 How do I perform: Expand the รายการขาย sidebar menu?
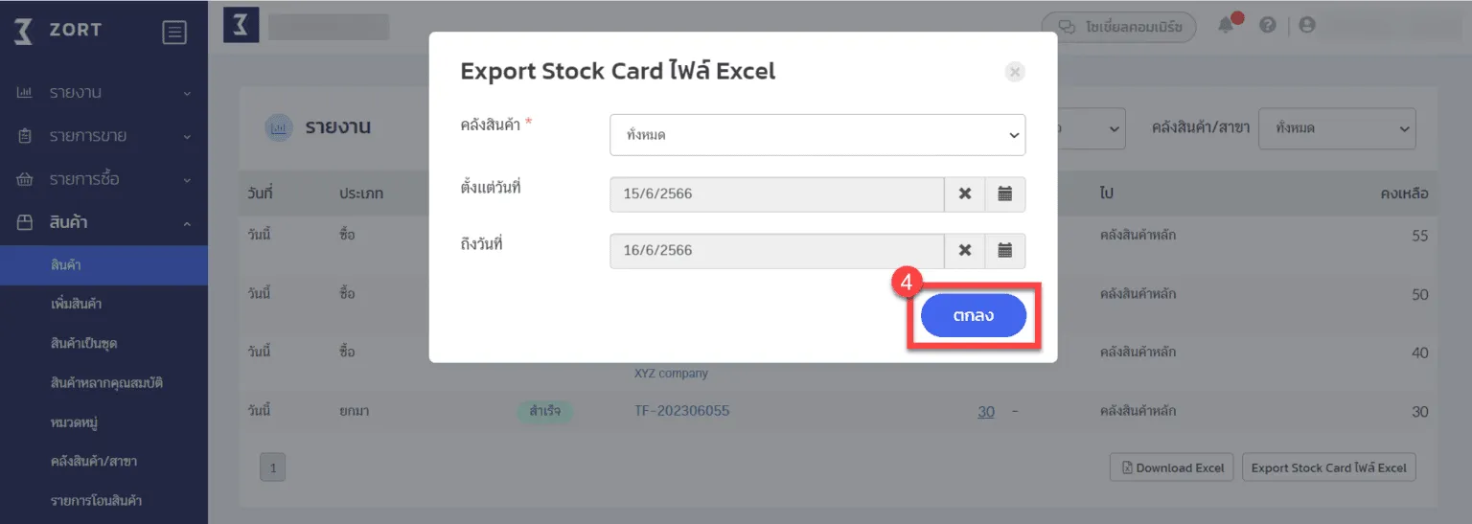click(103, 136)
